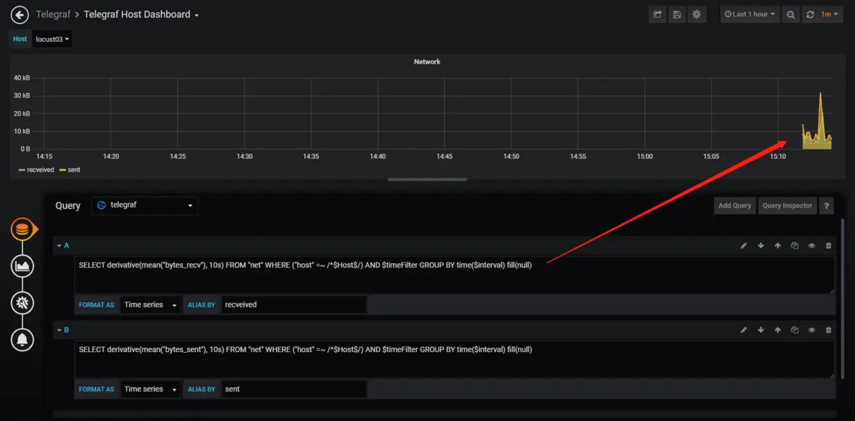Viewport: 855px width, 421px height.
Task: Open the telegraf data source selector
Action: pos(145,205)
